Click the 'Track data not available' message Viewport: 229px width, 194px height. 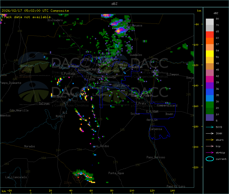tap(26, 17)
